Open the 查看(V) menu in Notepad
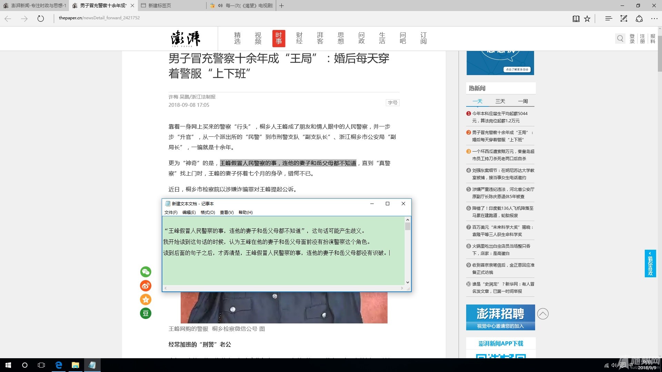 [x=227, y=213]
